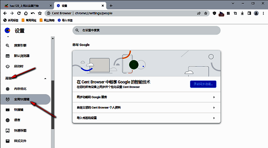268x148 pixels.
Task: Bookmark this page with address bar star
Action: point(206,13)
